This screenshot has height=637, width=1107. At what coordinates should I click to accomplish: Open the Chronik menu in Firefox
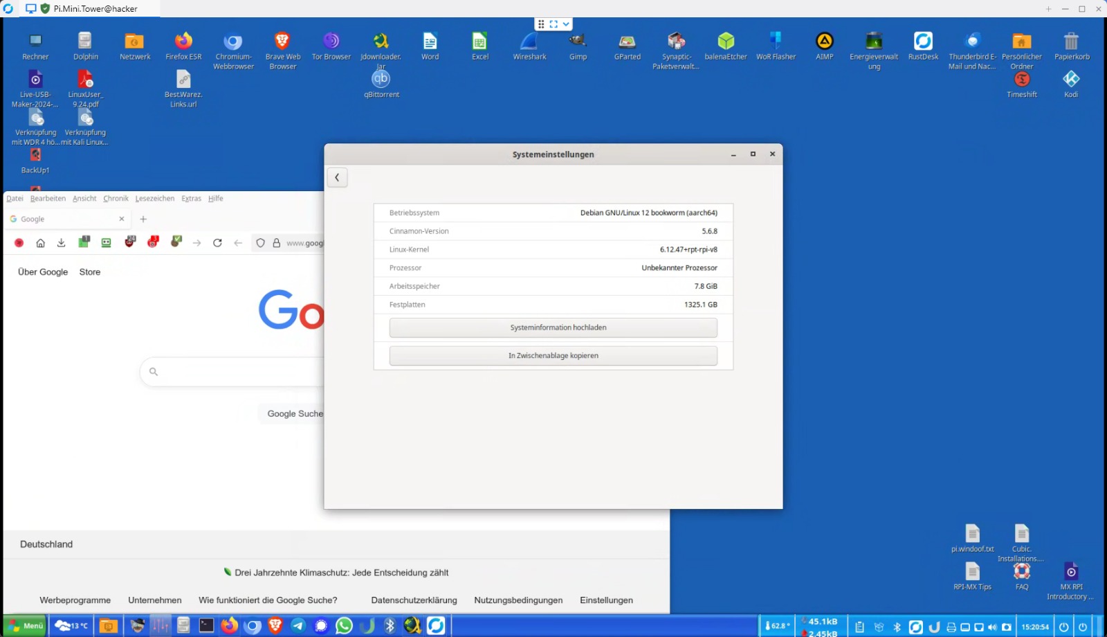coord(116,198)
